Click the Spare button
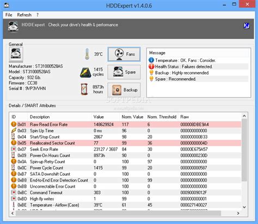This screenshot has height=224, width=258. (124, 72)
